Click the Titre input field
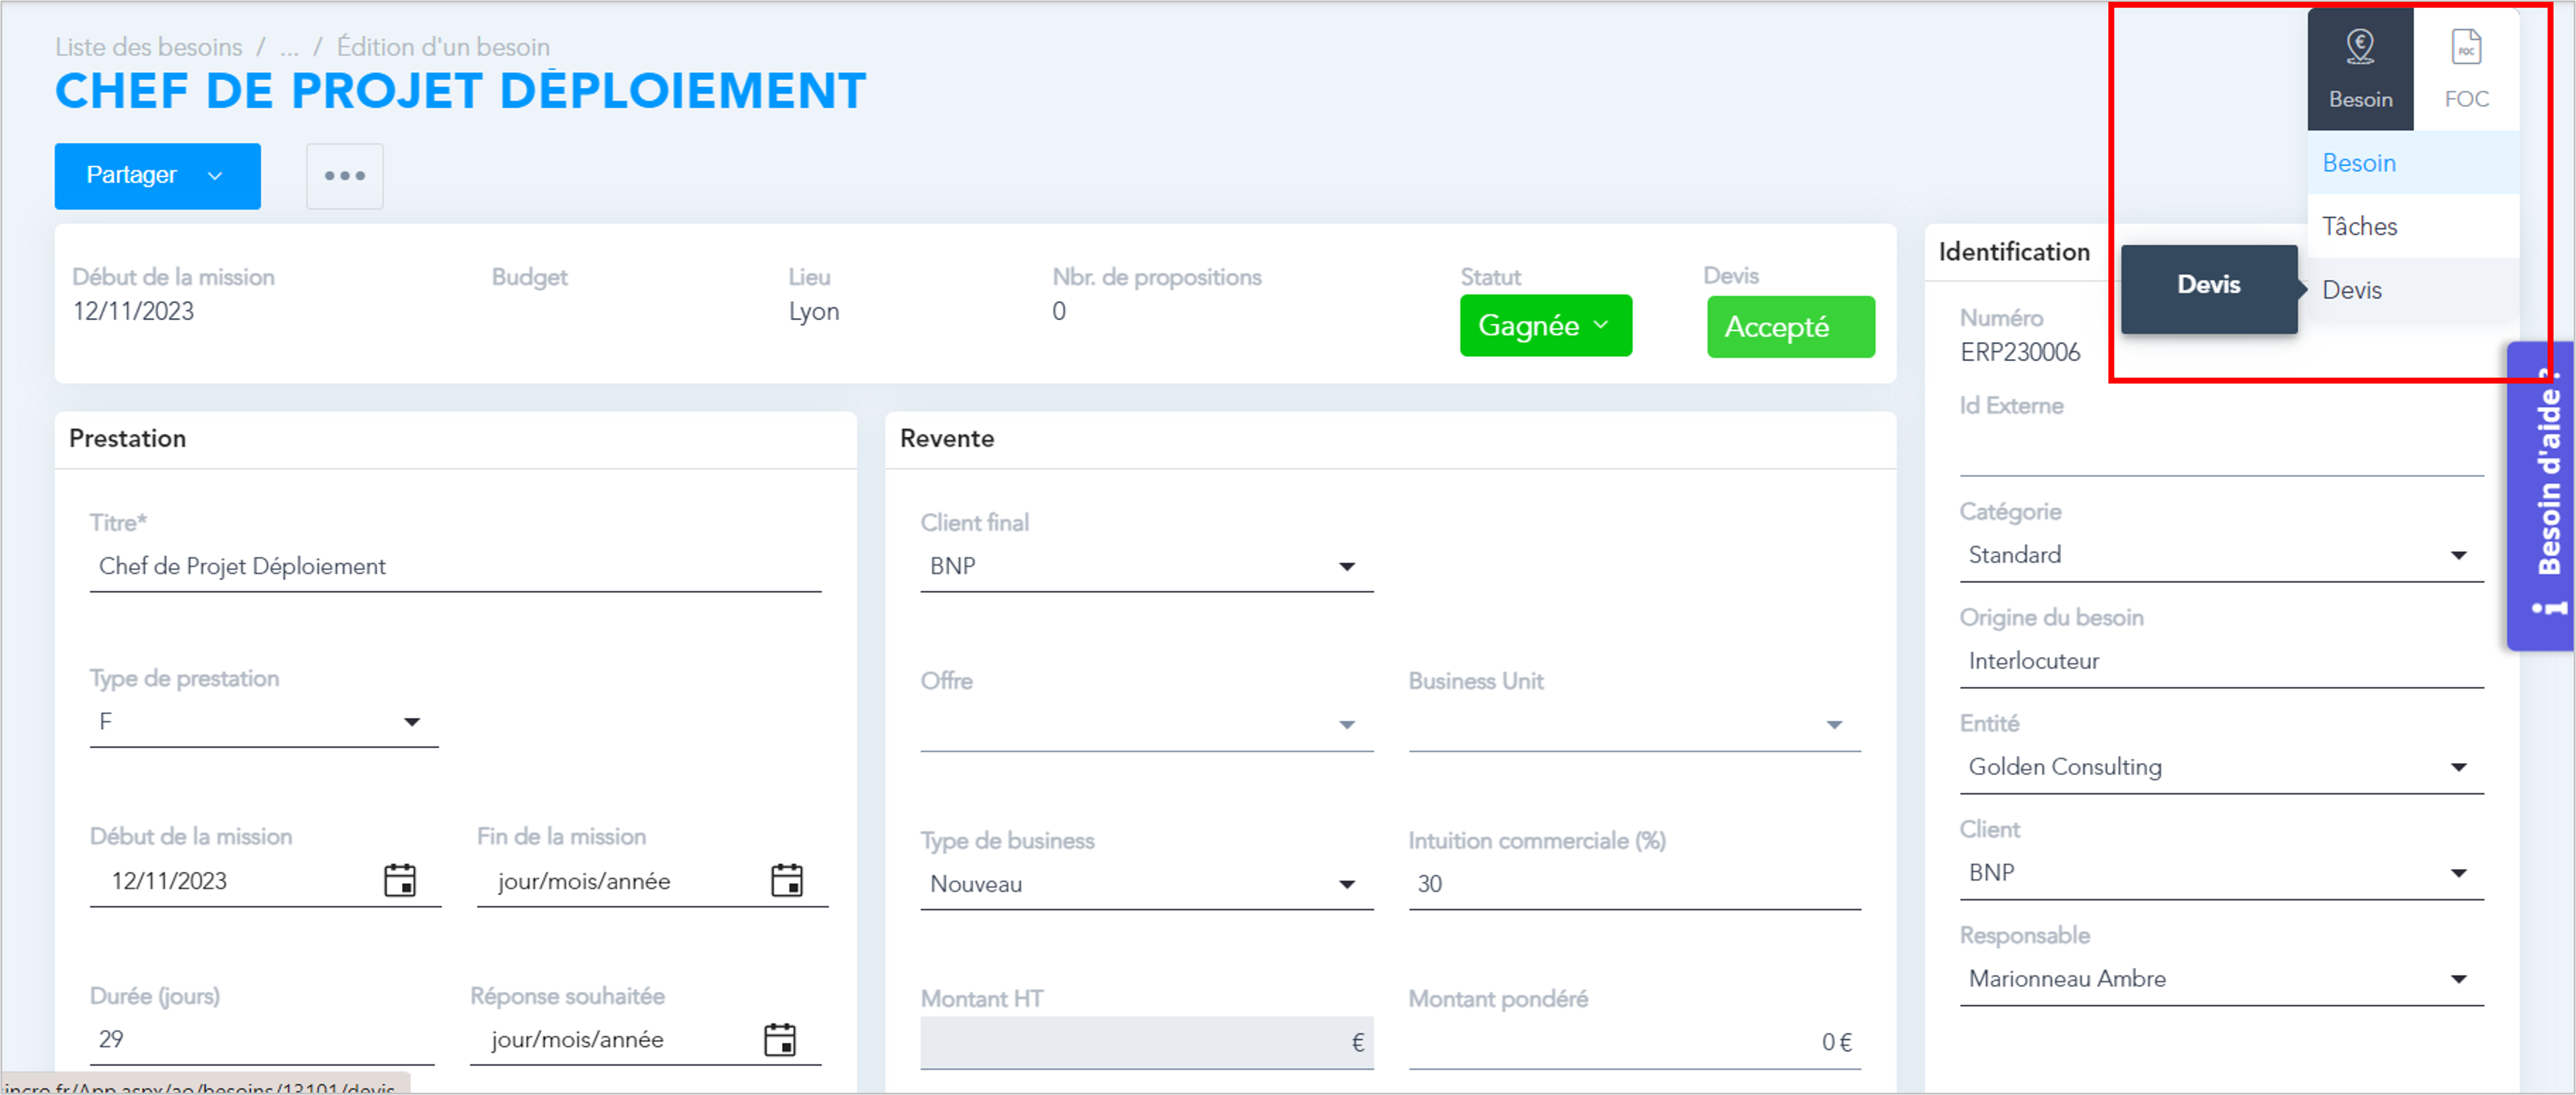Image resolution: width=2576 pixels, height=1095 pixels. pos(455,567)
